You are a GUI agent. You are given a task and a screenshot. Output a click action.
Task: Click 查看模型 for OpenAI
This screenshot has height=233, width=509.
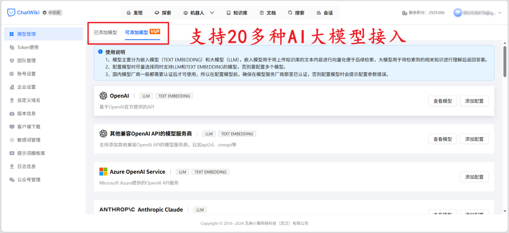tap(442, 100)
